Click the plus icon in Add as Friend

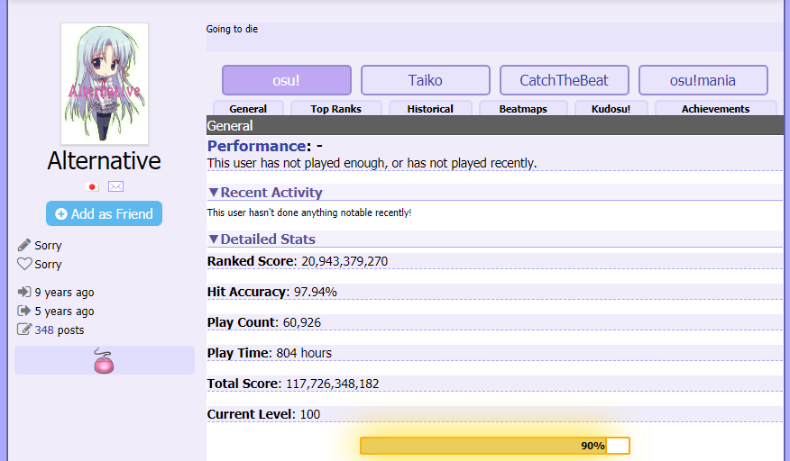tap(61, 214)
